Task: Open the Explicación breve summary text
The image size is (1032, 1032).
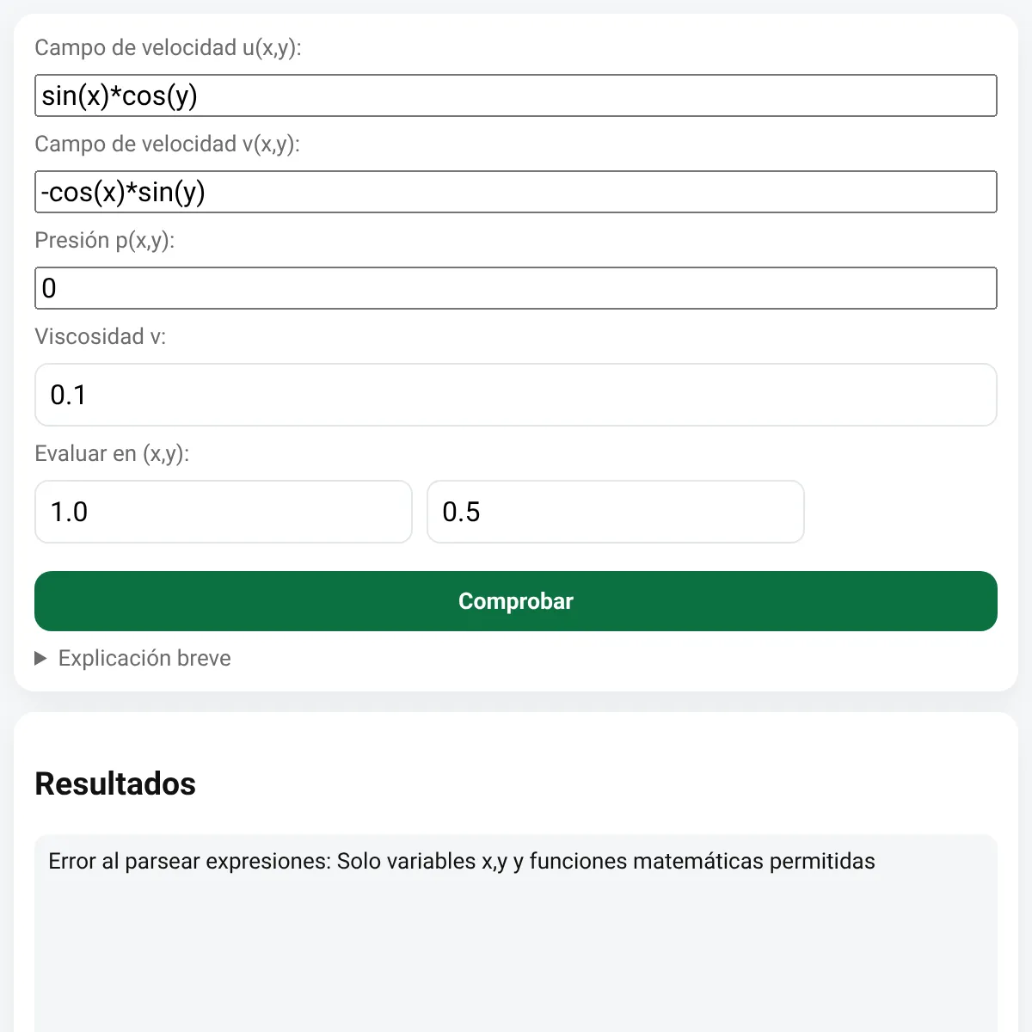Action: [x=144, y=659]
